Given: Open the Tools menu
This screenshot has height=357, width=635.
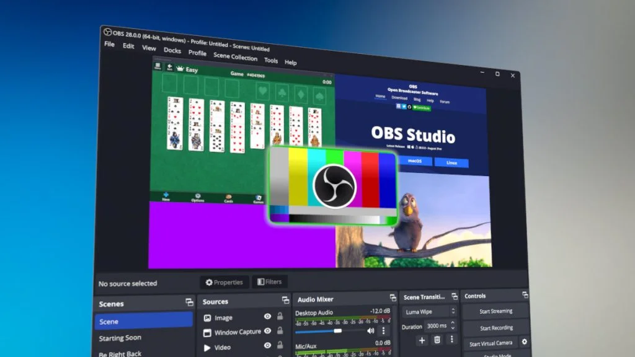Looking at the screenshot, I should pos(271,60).
